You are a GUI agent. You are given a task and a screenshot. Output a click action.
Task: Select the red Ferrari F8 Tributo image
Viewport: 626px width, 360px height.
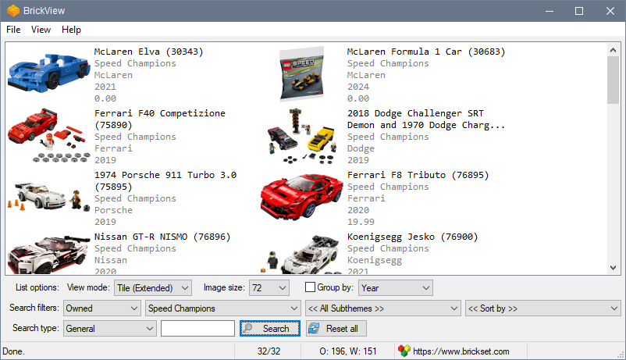pos(301,195)
